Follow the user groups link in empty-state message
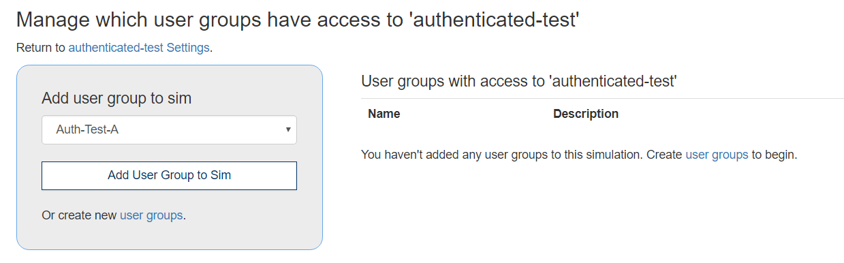 pyautogui.click(x=717, y=155)
